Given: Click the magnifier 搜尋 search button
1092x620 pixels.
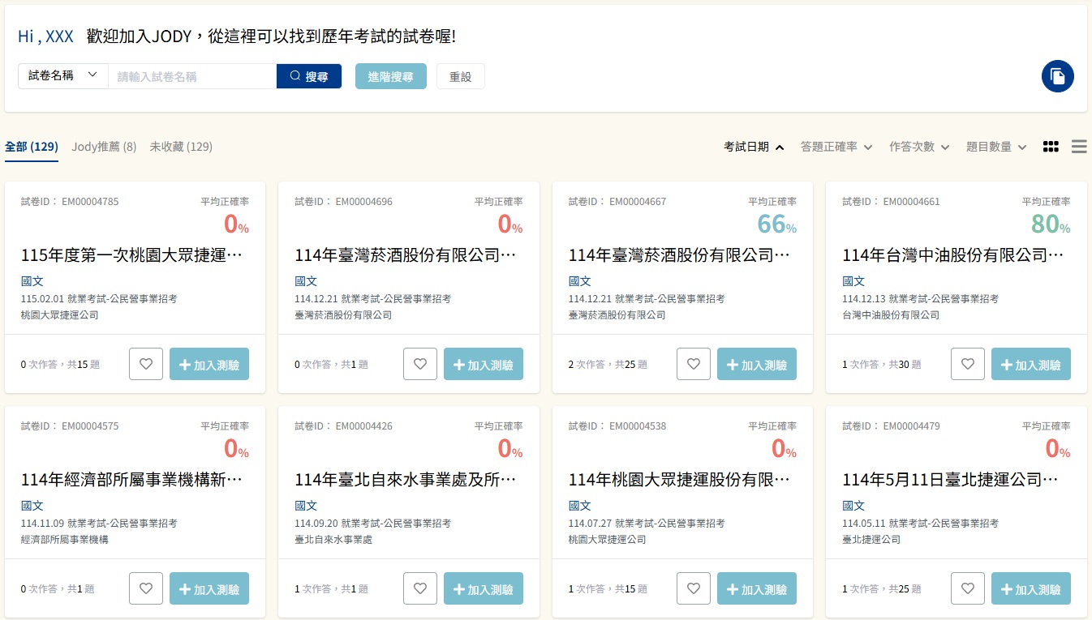Looking at the screenshot, I should (309, 76).
